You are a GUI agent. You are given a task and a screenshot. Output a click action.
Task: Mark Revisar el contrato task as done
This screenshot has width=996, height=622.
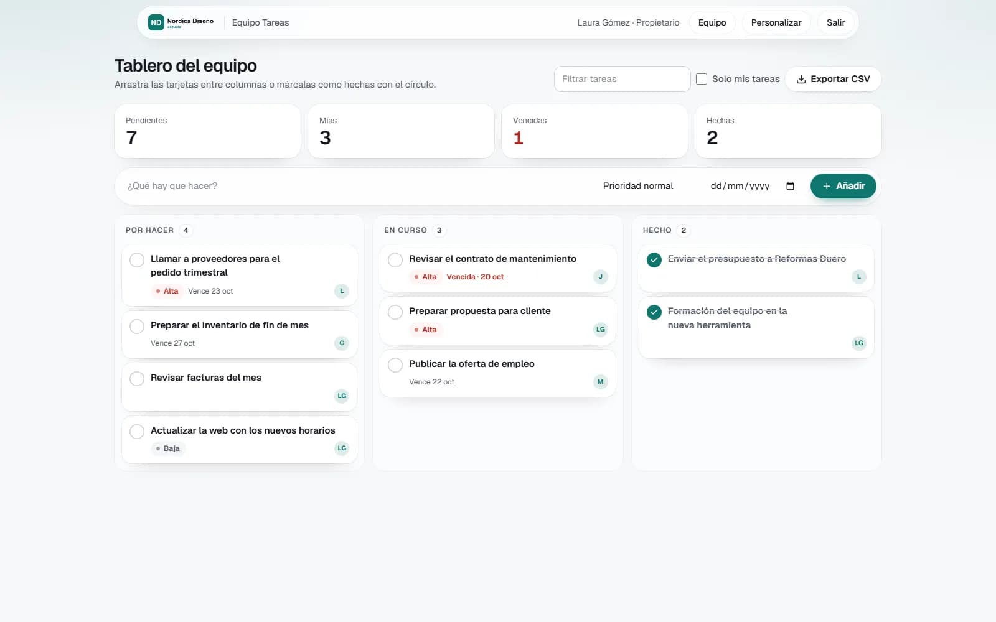coord(395,260)
